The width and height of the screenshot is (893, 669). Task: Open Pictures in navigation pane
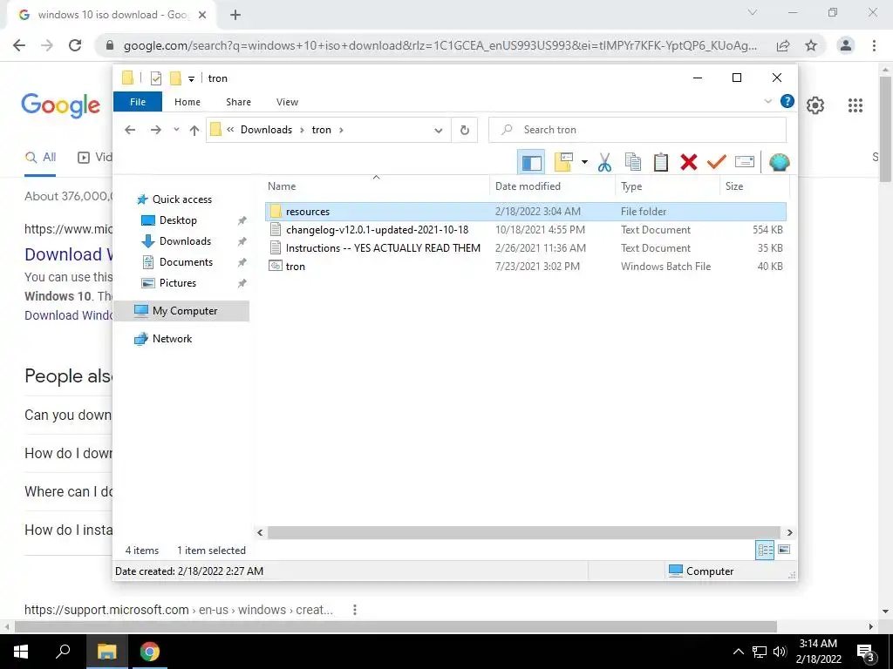[x=178, y=283]
